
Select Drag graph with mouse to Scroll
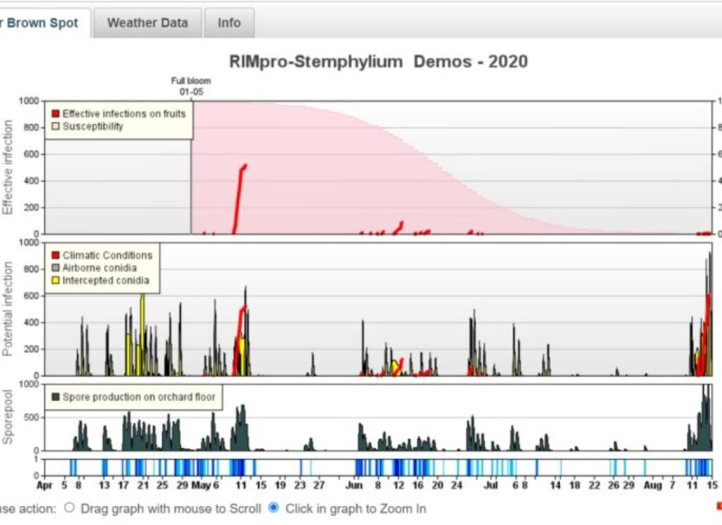pyautogui.click(x=70, y=507)
